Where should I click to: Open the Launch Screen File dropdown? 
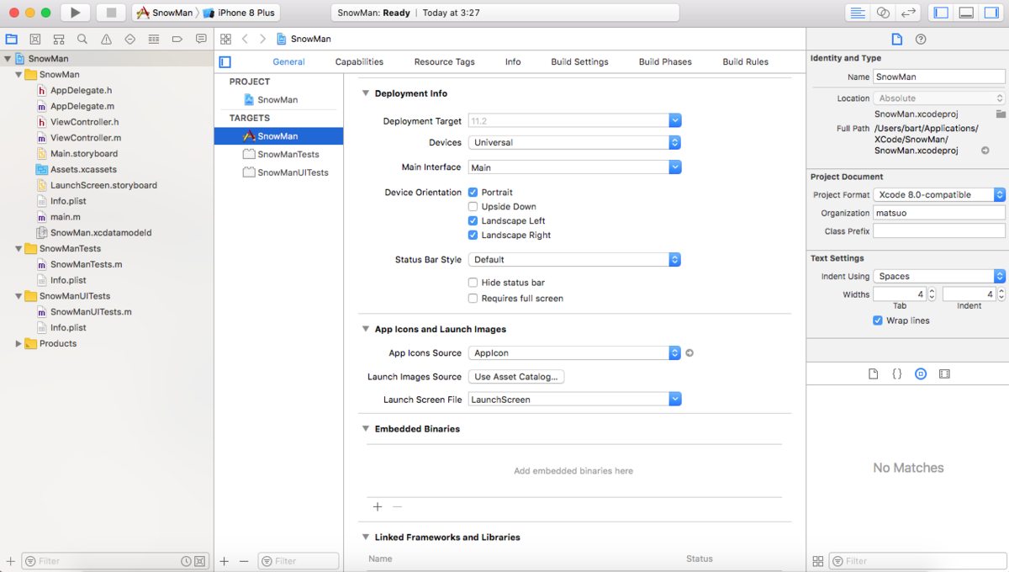click(675, 400)
